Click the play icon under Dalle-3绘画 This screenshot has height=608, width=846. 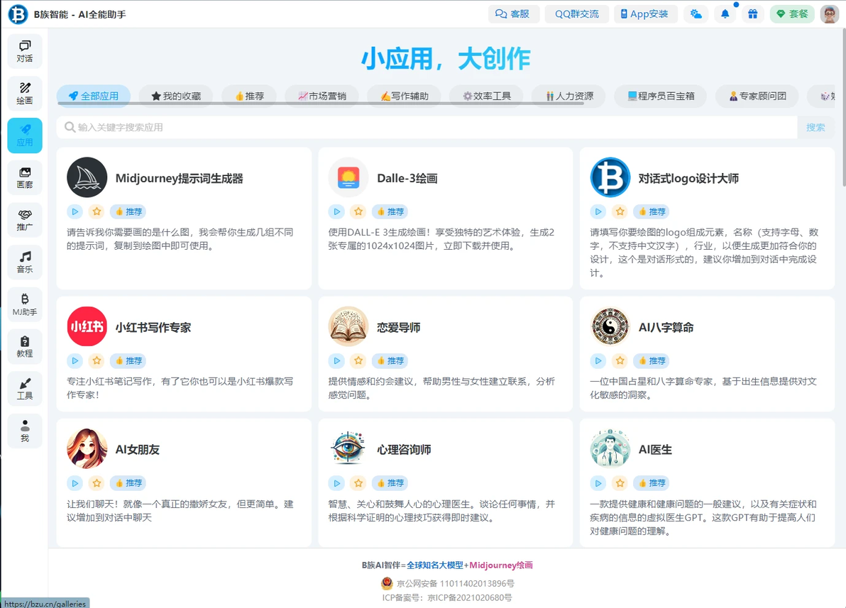coord(336,211)
